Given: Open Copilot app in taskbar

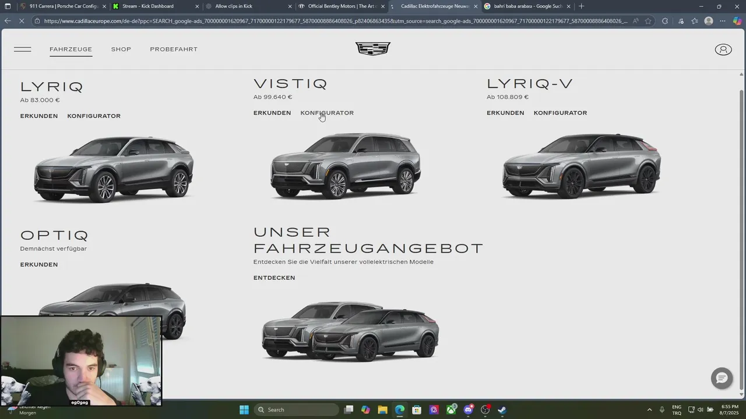Looking at the screenshot, I should [365, 410].
